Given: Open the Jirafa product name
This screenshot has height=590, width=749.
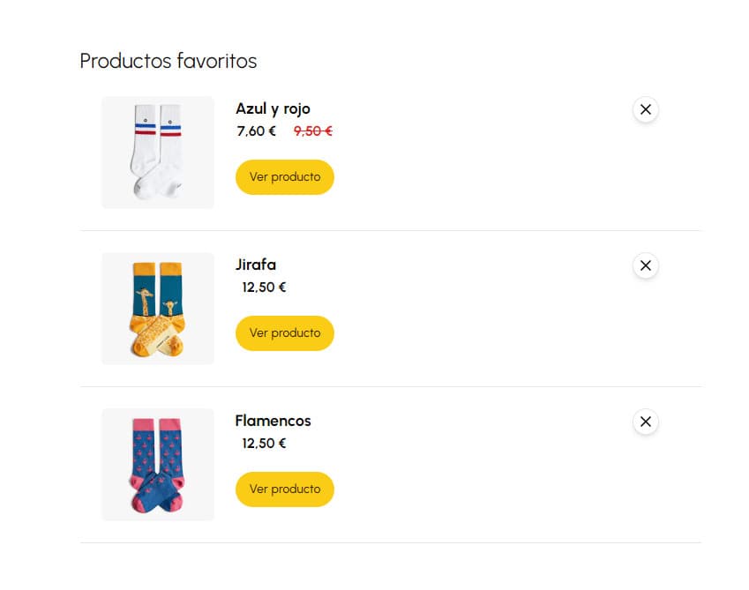Looking at the screenshot, I should click(x=256, y=265).
